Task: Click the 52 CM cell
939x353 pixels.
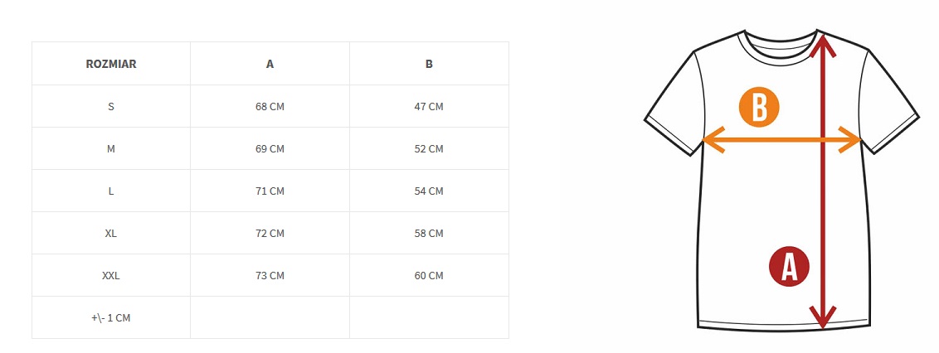Action: (429, 149)
